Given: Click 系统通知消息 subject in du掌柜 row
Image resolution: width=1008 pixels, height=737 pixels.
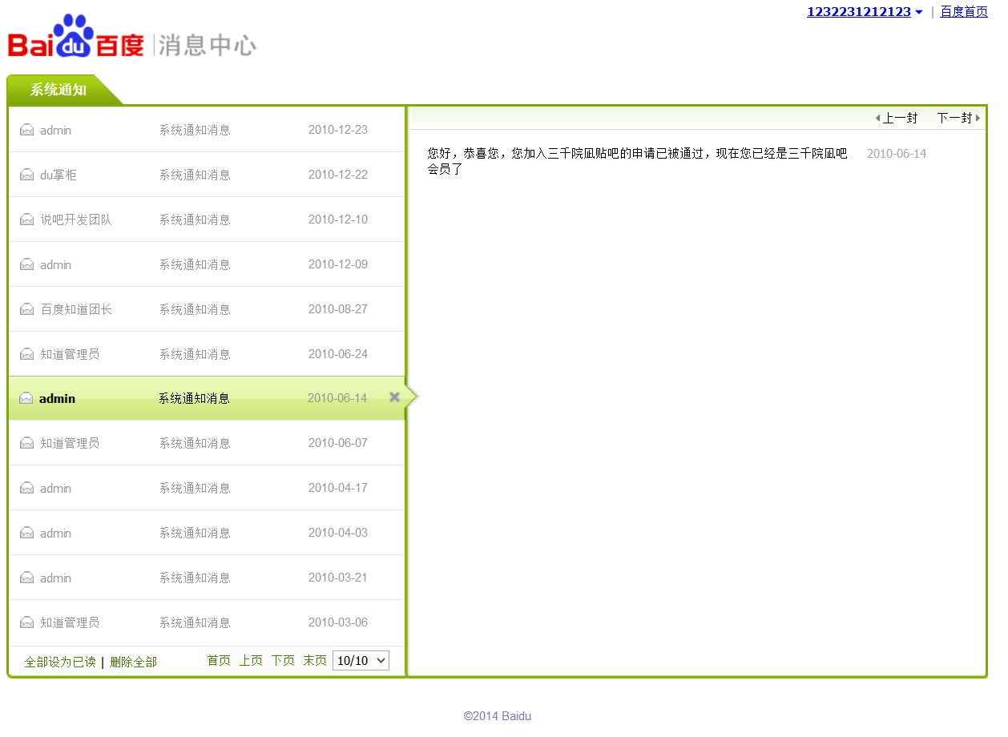Looking at the screenshot, I should [195, 175].
